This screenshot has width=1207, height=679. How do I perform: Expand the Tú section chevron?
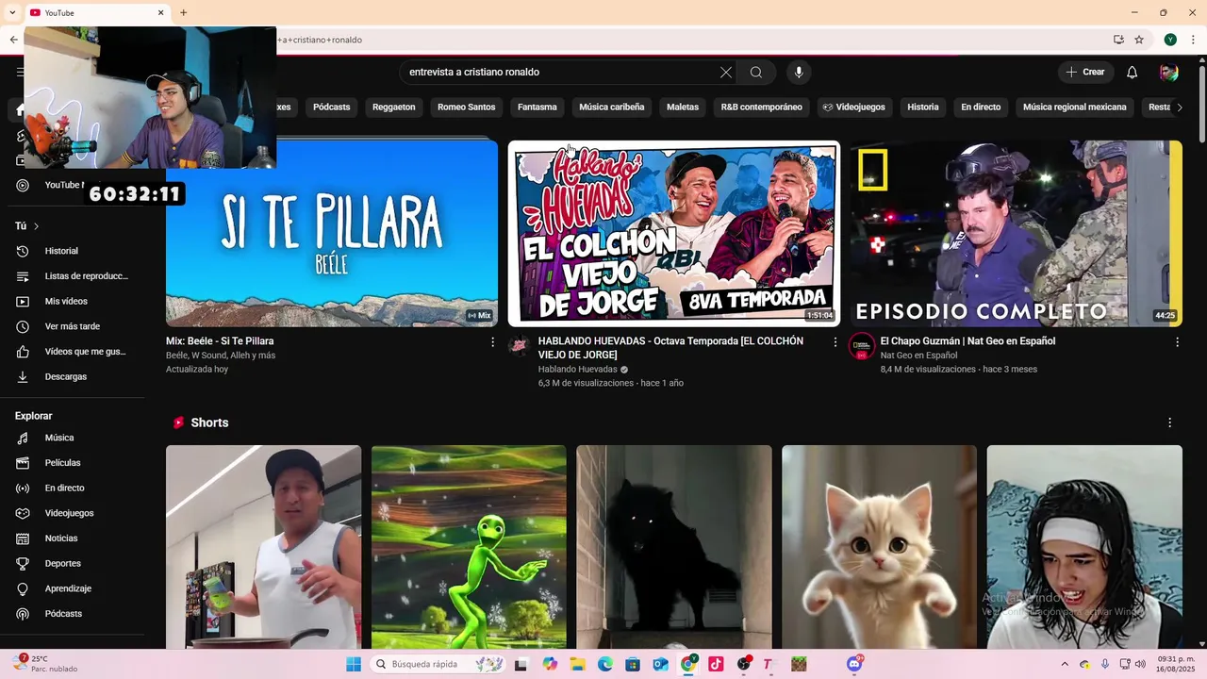[36, 226]
